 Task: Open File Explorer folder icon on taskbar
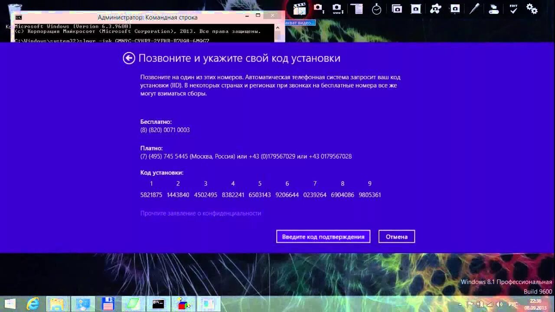pos(57,304)
